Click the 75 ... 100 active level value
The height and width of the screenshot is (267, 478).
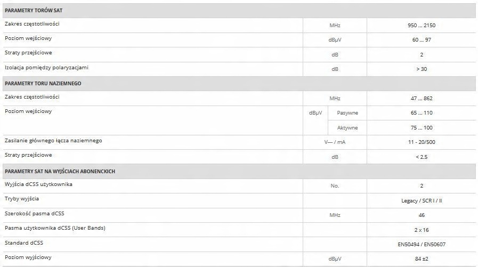(x=421, y=128)
